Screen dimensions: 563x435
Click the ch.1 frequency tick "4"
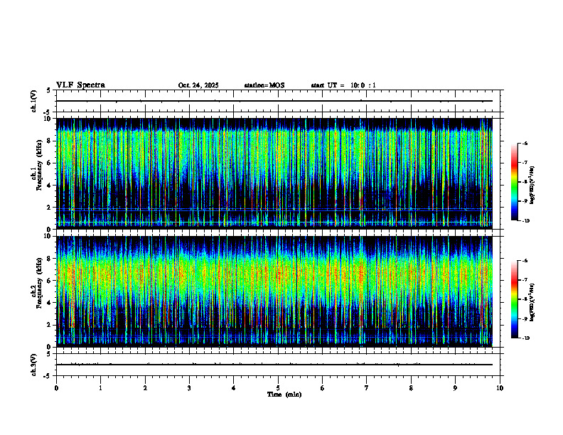click(49, 186)
